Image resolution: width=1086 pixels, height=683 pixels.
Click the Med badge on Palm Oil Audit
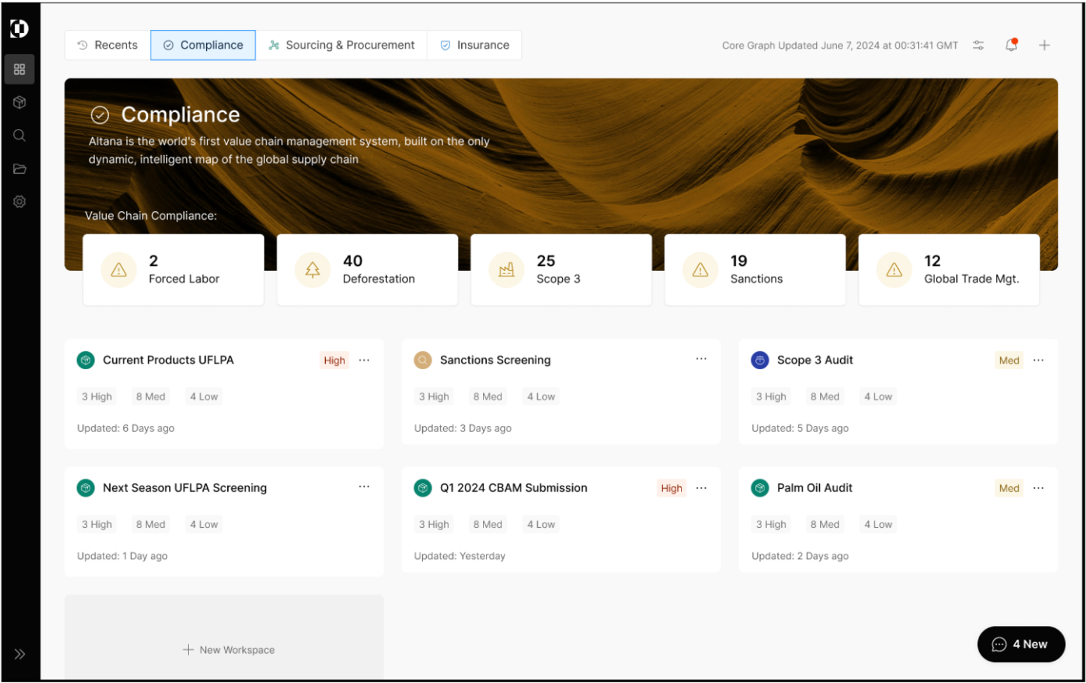pyautogui.click(x=1009, y=488)
